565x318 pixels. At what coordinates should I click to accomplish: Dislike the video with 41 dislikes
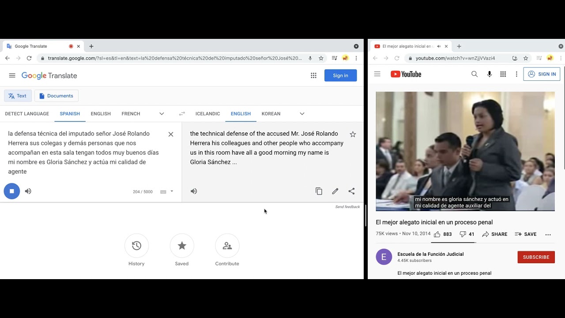467,234
